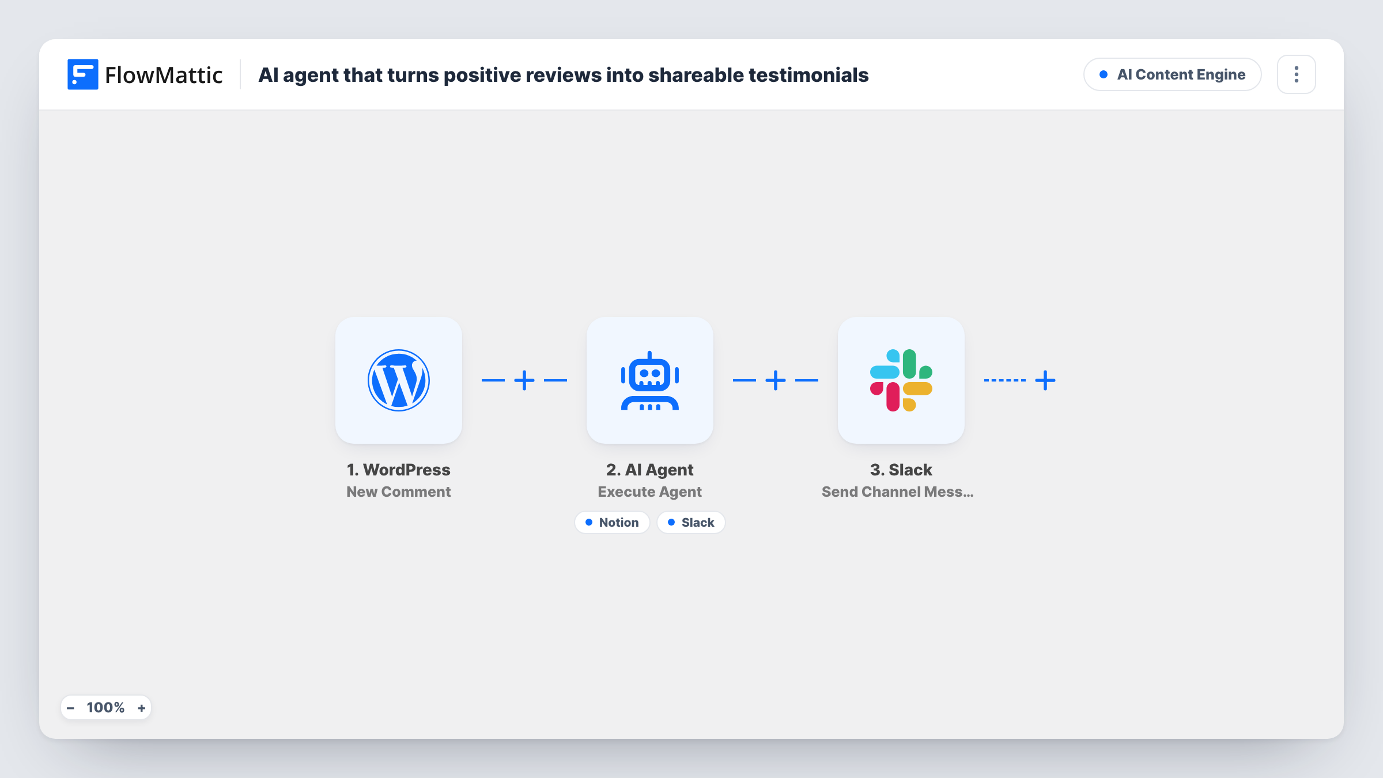This screenshot has height=778, width=1383.
Task: Click the 'Send Channel Mess...' subtitle
Action: click(898, 492)
